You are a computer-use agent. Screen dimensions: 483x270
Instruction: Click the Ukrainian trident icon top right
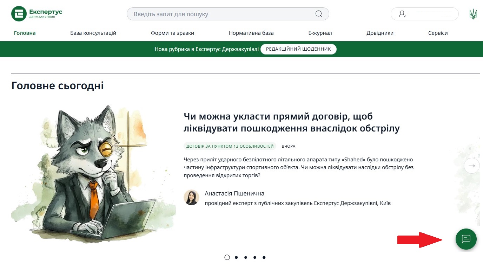(x=473, y=14)
